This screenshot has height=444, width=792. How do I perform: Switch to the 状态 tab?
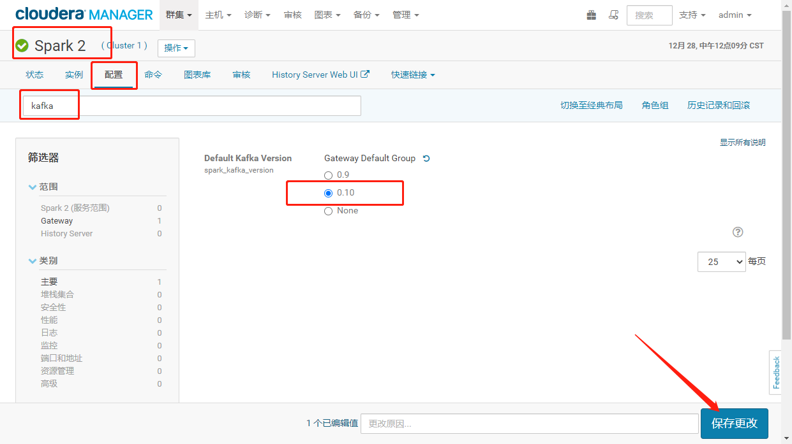coord(34,75)
